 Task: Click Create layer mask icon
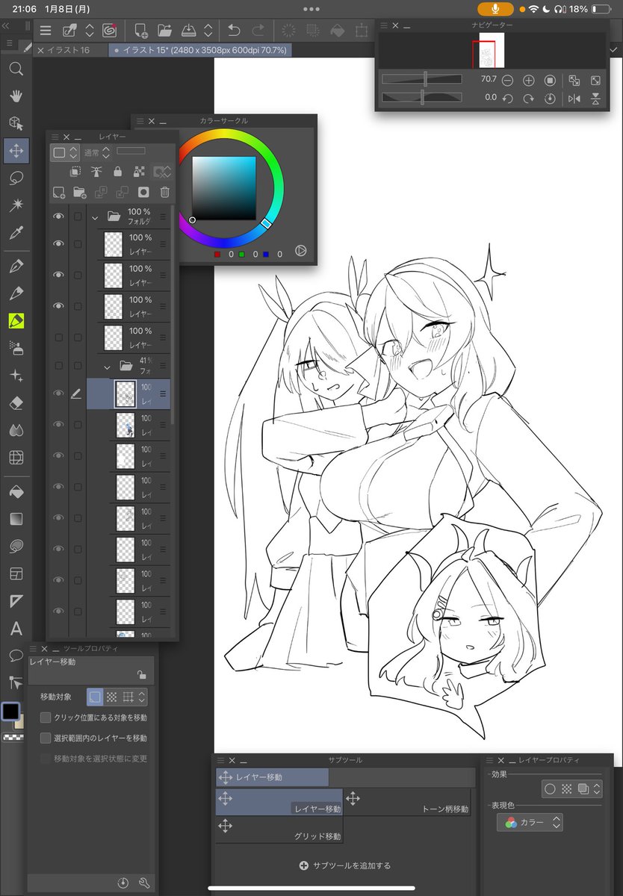(143, 192)
